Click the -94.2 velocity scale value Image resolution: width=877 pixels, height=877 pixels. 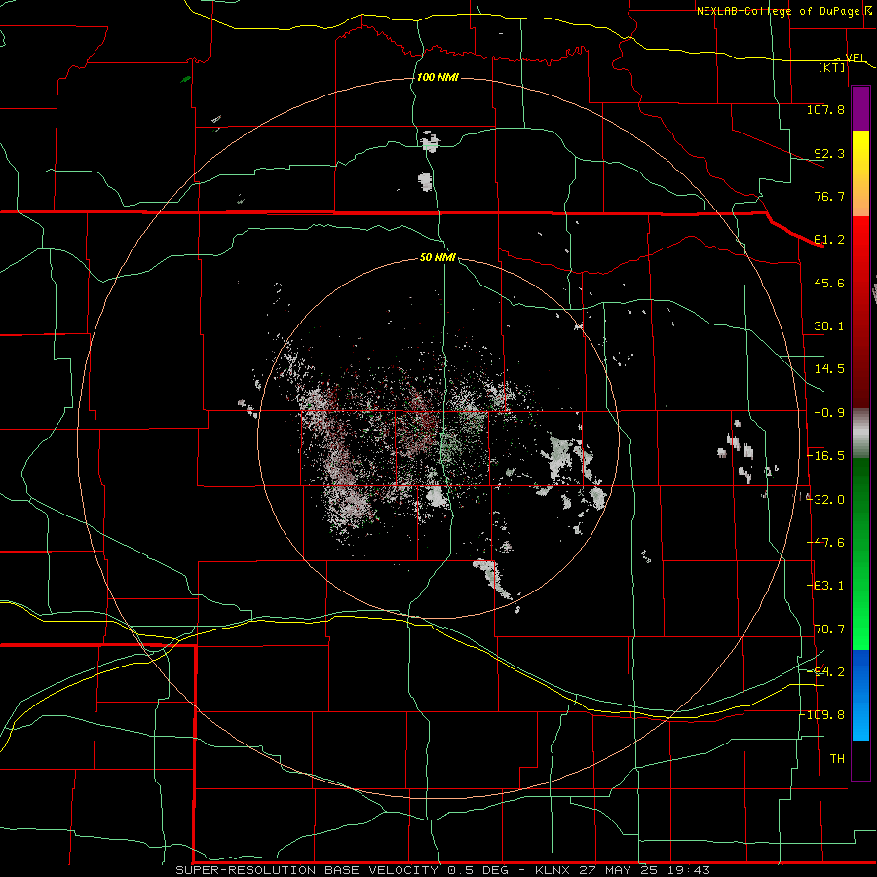[825, 671]
